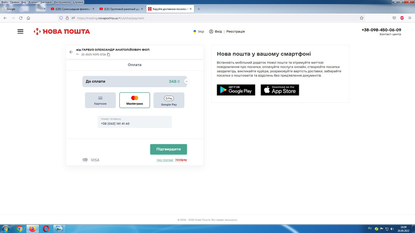Image resolution: width=415 pixels, height=233 pixels.
Task: Select Google Pay payment method
Action: click(x=169, y=100)
